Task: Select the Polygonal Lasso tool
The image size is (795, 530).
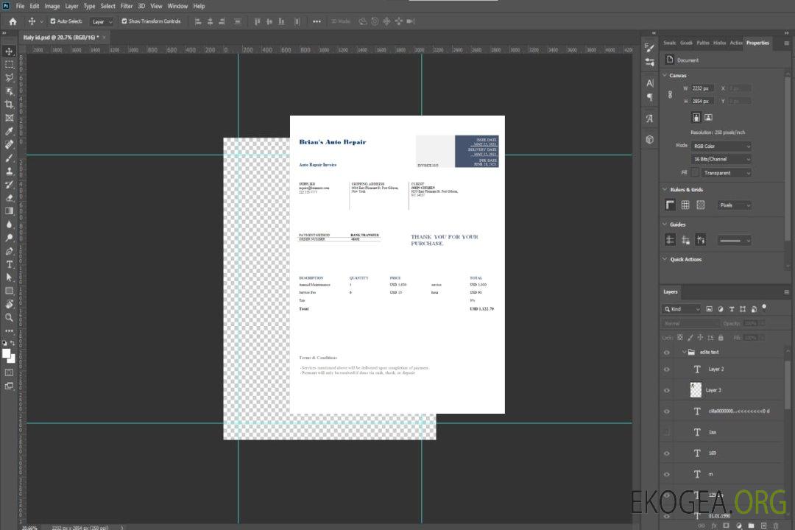Action: 9,77
